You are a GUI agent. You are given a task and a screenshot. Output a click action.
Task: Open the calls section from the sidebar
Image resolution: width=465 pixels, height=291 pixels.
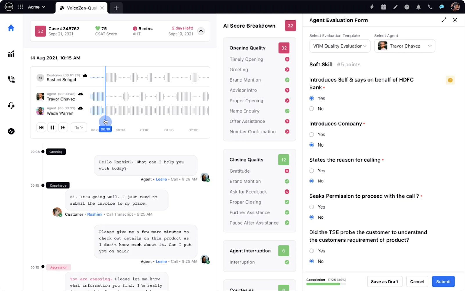(11, 79)
